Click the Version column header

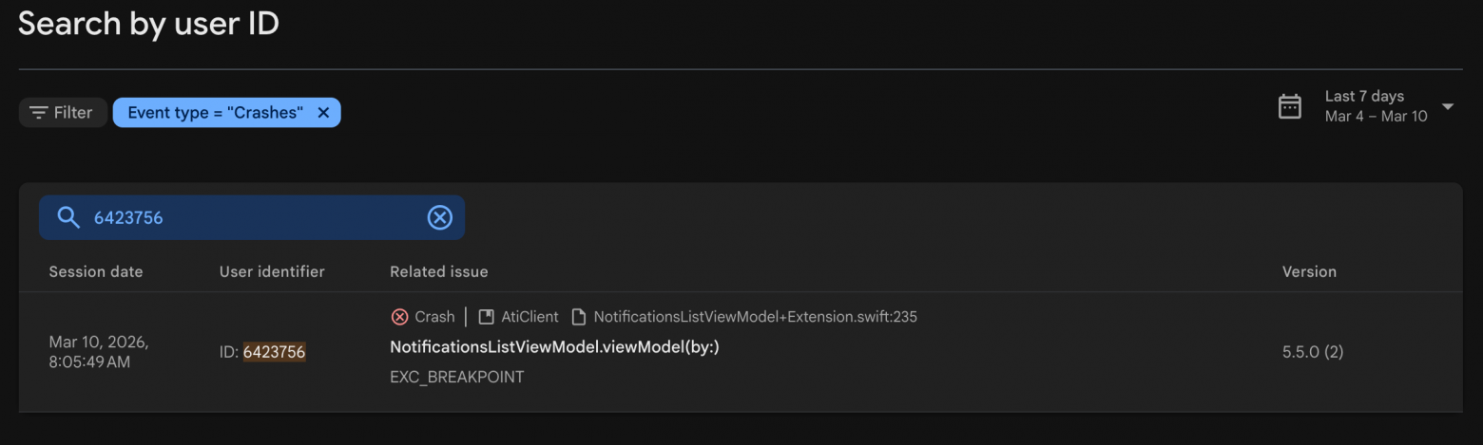(1309, 271)
